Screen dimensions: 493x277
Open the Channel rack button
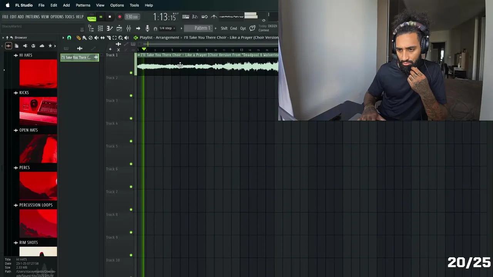100,28
